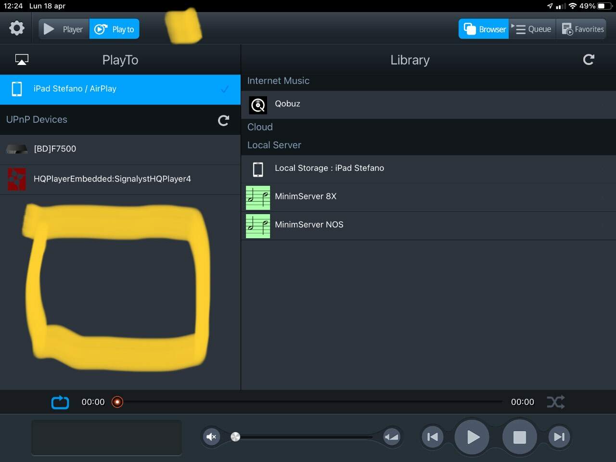
Task: Open Qobuz internet music
Action: tap(428, 104)
